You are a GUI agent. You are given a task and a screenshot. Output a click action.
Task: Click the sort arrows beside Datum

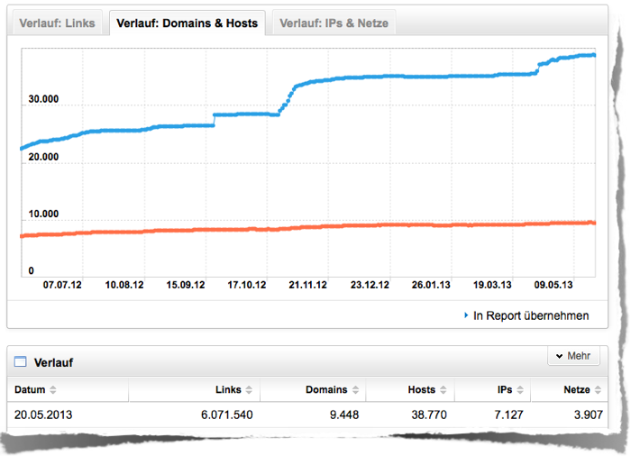[x=52, y=390]
